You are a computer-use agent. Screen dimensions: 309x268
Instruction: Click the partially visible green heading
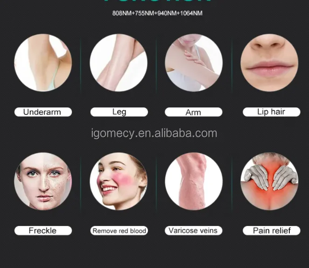tap(157, 1)
